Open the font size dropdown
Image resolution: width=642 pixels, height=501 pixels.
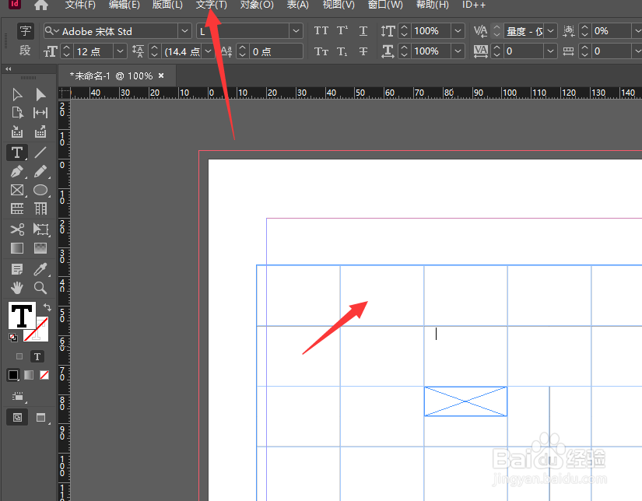coord(120,51)
